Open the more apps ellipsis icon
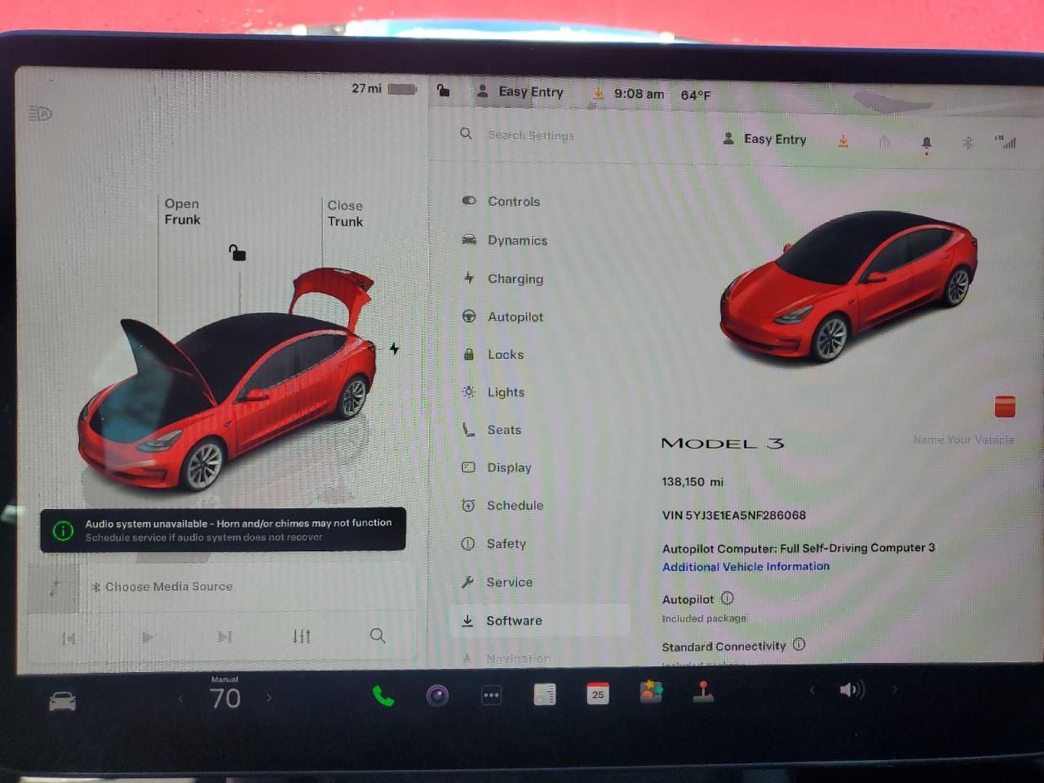Image resolution: width=1044 pixels, height=783 pixels. 491,696
